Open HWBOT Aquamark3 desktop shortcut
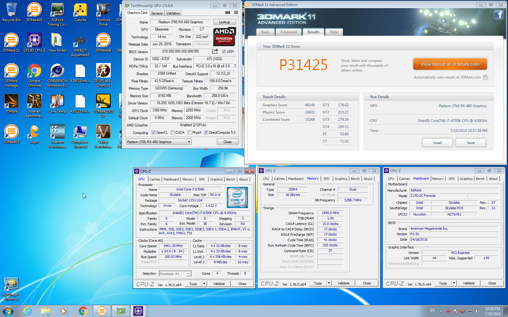Viewport: 508px width, 317px height. pyautogui.click(x=80, y=45)
